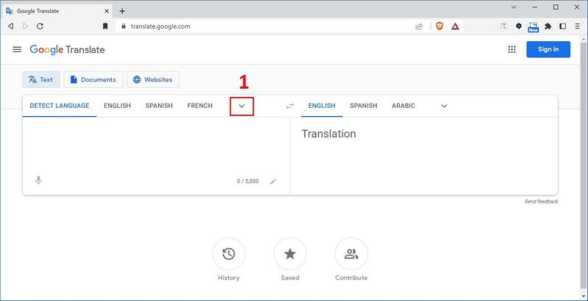This screenshot has width=588, height=301.
Task: Click the Send feedback link
Action: click(x=541, y=201)
